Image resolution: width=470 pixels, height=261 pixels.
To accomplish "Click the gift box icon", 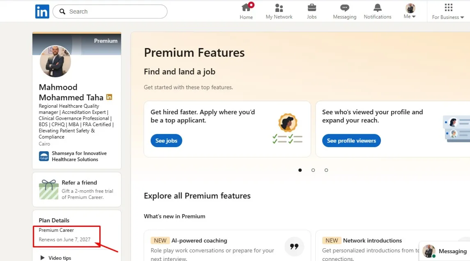I will point(48,189).
